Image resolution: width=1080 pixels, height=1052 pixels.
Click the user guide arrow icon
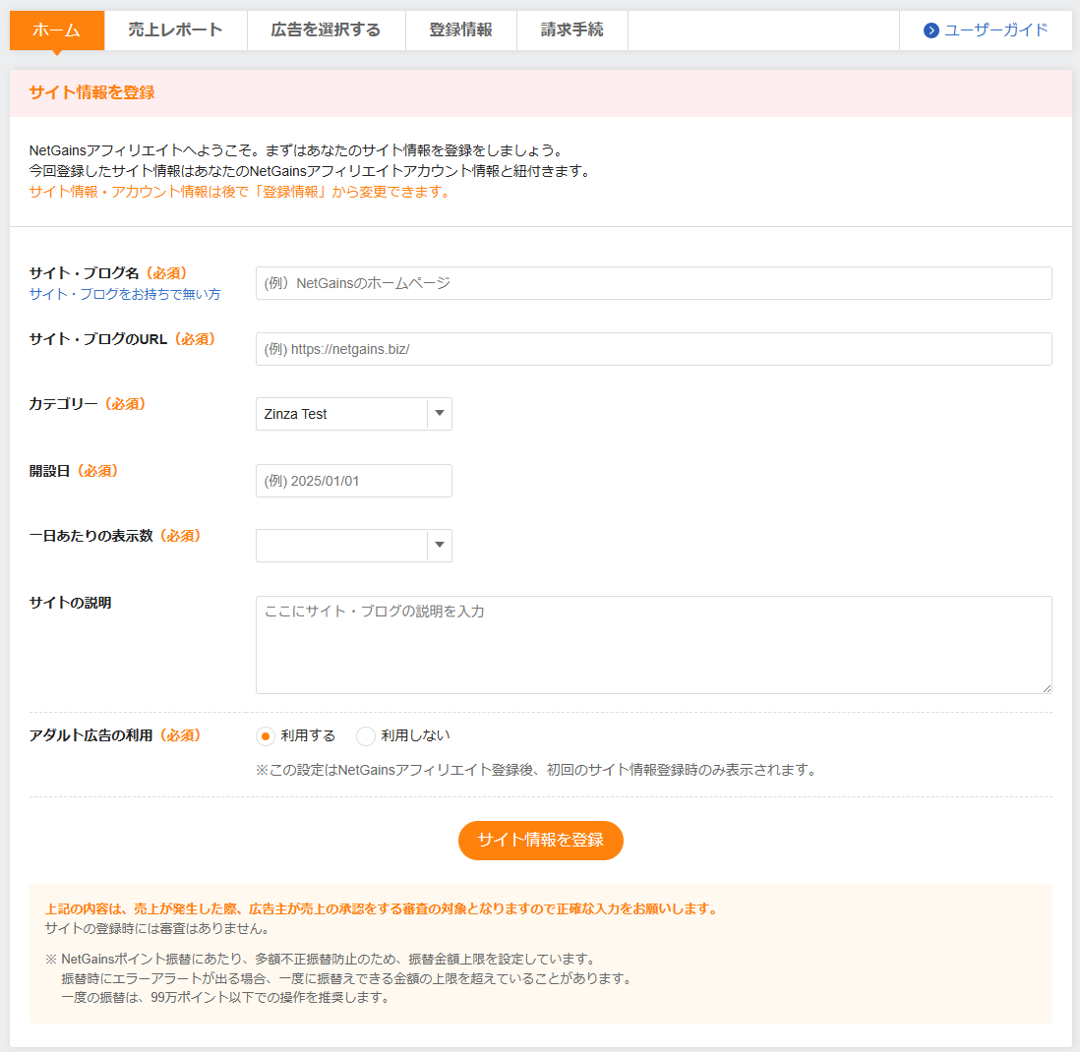pos(930,30)
